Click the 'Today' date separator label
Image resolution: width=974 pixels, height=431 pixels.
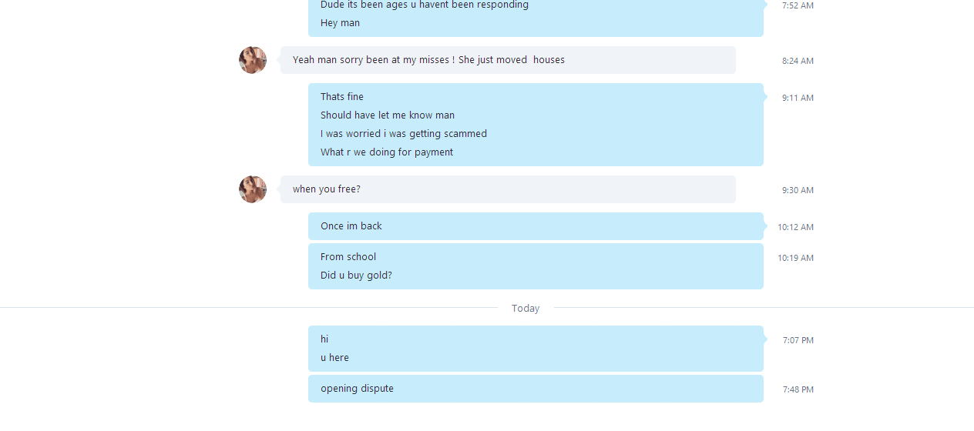coord(526,308)
